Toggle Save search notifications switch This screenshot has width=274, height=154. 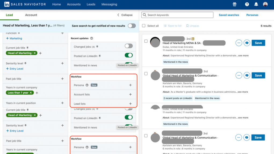pyautogui.click(x=132, y=26)
